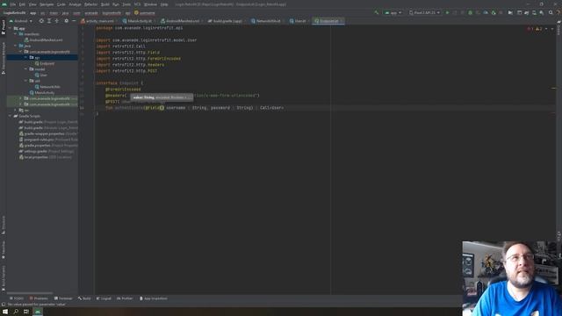Viewport: 562px width, 316px height.
Task: Click the error indicator at editor top right
Action: [530, 29]
